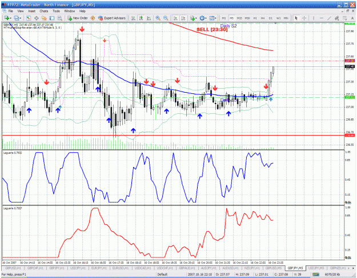Select the H1 timeframe button
The width and height of the screenshot is (357, 278).
point(255,18)
